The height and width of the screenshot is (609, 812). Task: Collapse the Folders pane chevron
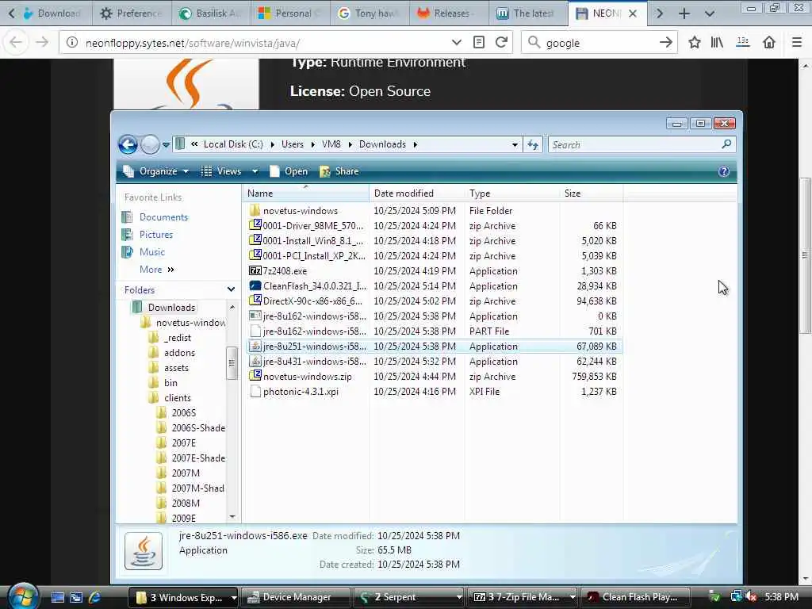[x=231, y=289]
